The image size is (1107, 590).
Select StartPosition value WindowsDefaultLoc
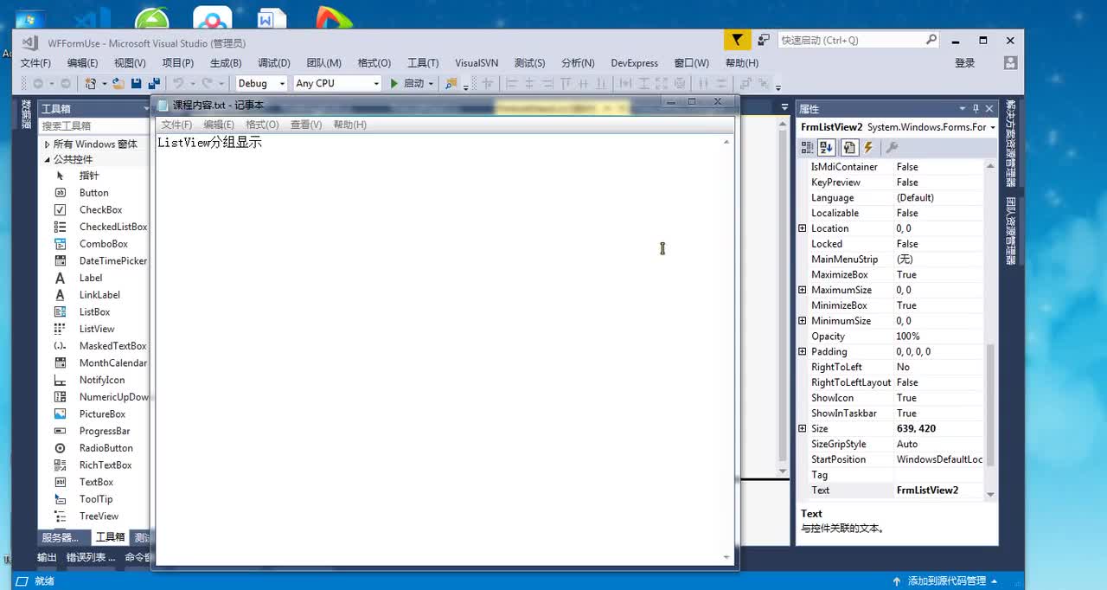[938, 459]
